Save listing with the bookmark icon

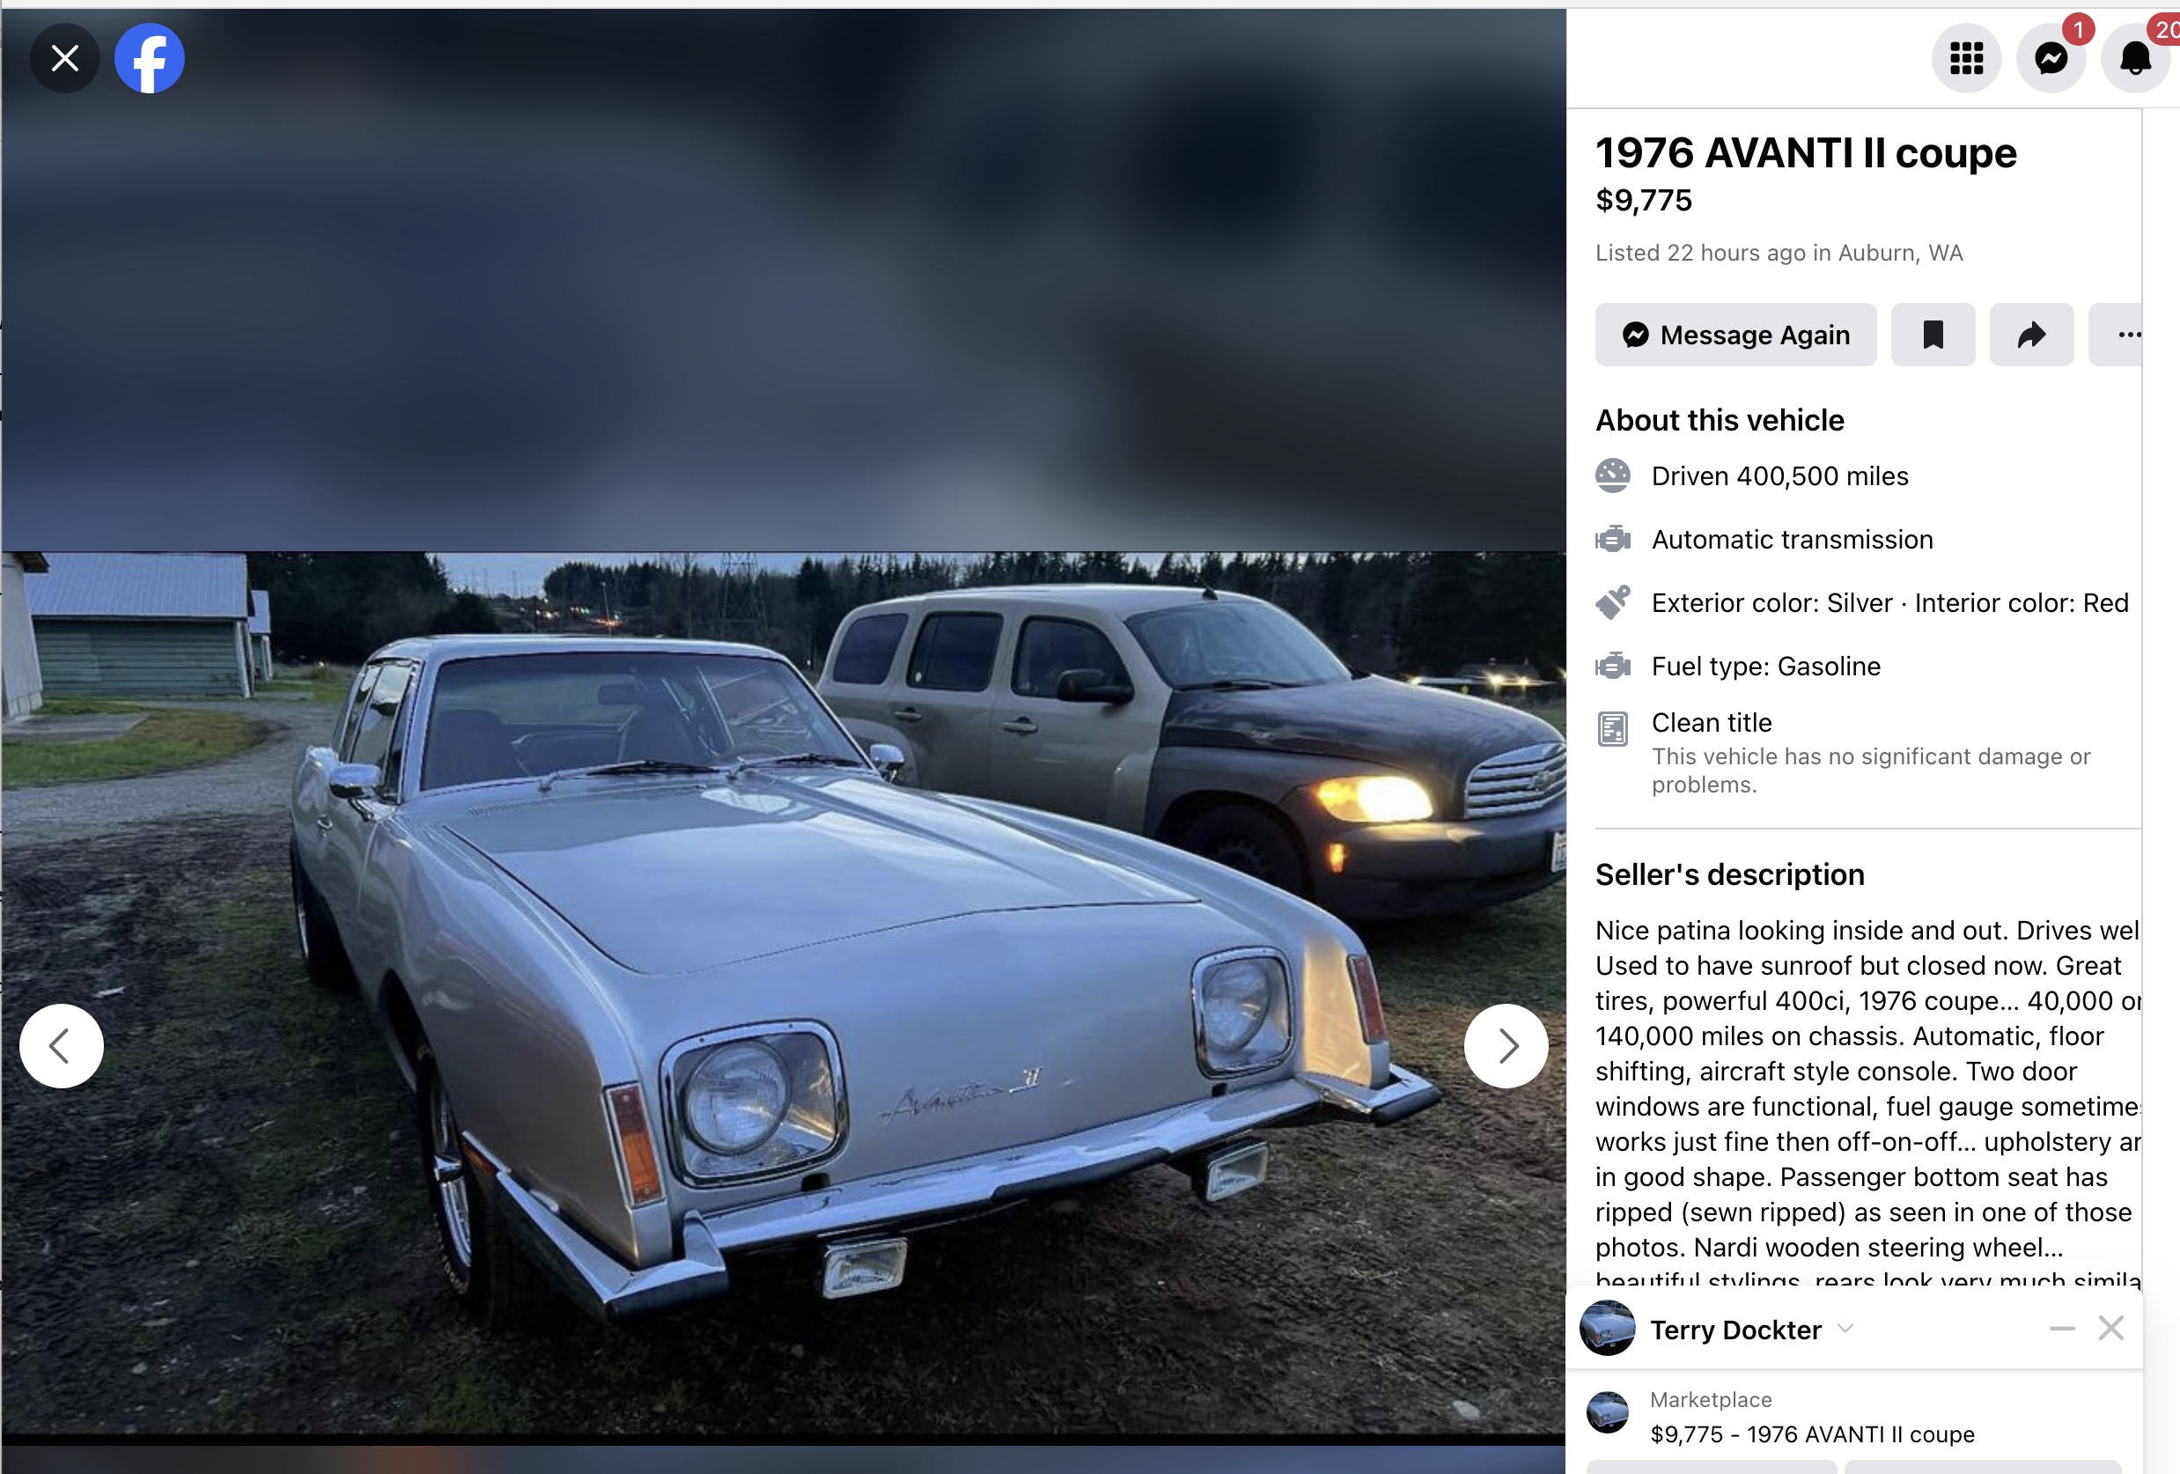(1933, 335)
